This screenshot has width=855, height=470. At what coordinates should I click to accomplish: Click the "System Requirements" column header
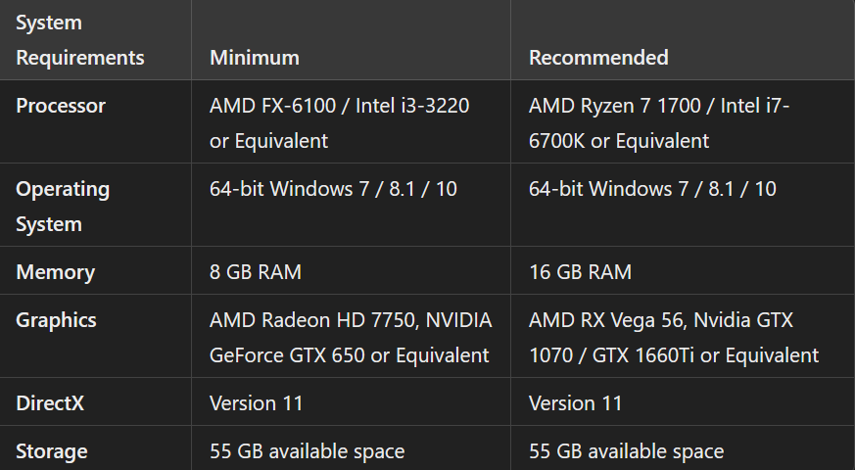80,40
